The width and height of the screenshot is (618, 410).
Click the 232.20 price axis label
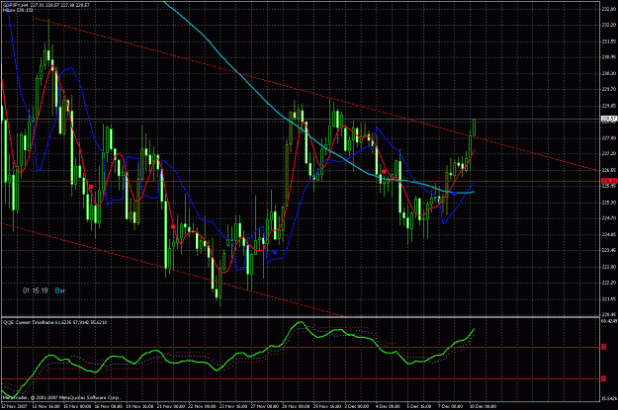point(608,25)
